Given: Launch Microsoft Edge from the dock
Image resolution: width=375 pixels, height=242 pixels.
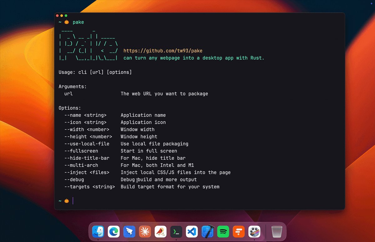Looking at the screenshot, I should click(x=114, y=232).
